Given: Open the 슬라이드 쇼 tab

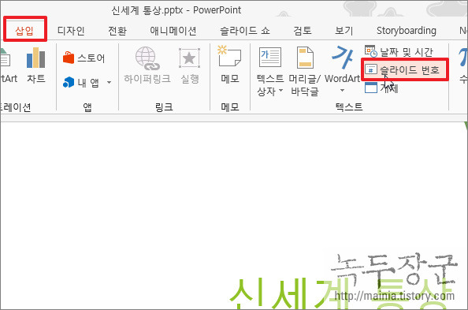Looking at the screenshot, I should pos(245,31).
